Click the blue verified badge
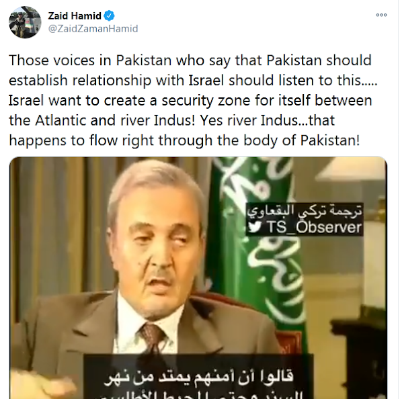This screenshot has width=400, height=399. click(109, 16)
